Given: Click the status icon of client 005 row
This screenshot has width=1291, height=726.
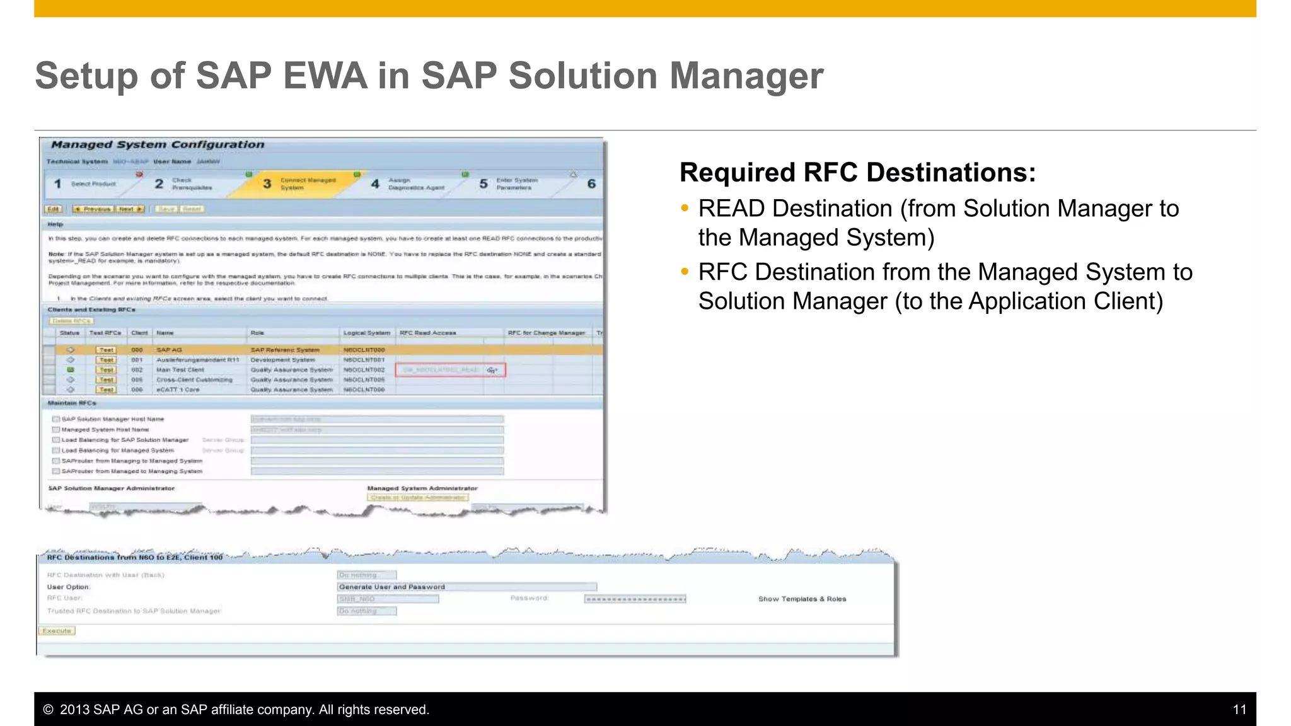Looking at the screenshot, I should (71, 380).
